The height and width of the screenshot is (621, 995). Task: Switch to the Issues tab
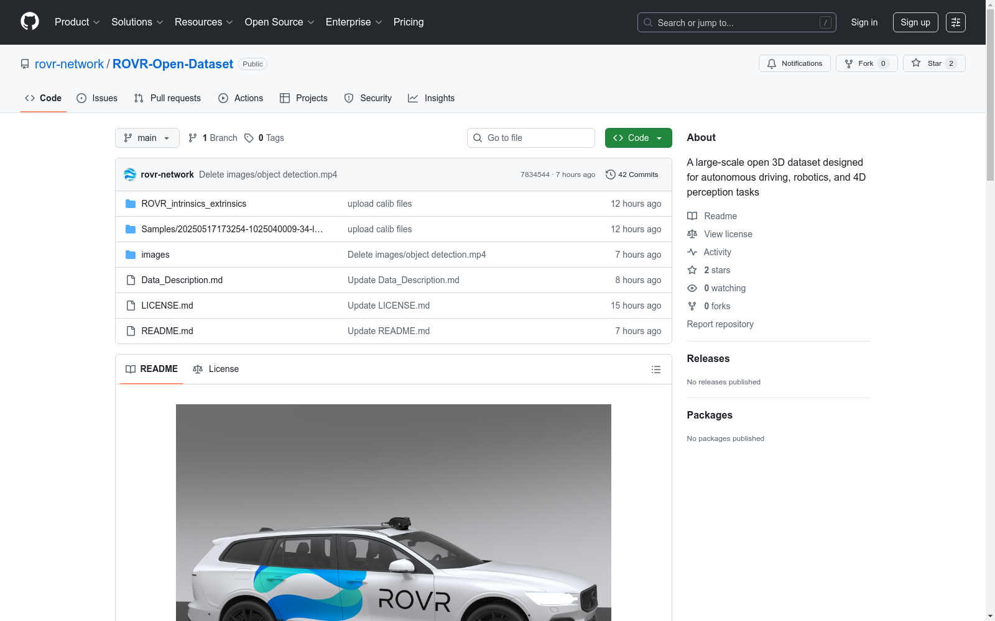(97, 98)
